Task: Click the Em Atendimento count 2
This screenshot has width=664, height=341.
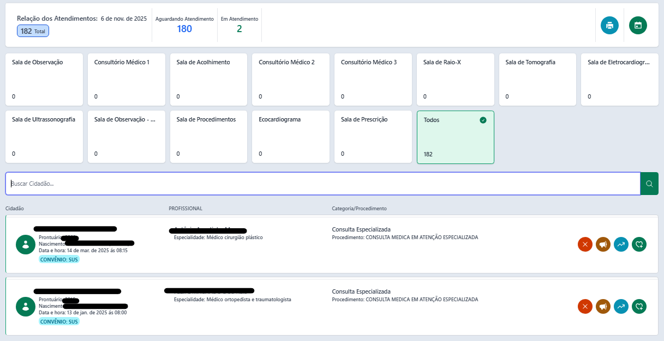Action: (239, 29)
